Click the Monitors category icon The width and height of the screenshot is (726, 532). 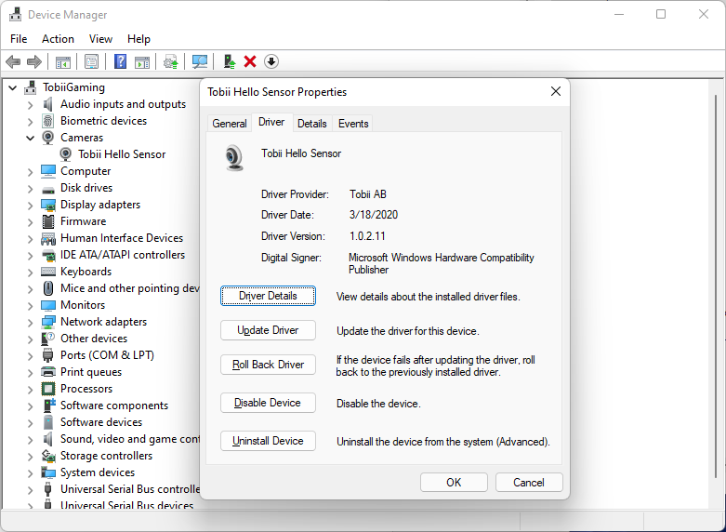(48, 305)
